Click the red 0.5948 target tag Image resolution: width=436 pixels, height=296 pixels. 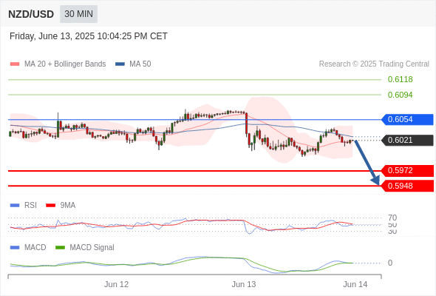coord(406,186)
